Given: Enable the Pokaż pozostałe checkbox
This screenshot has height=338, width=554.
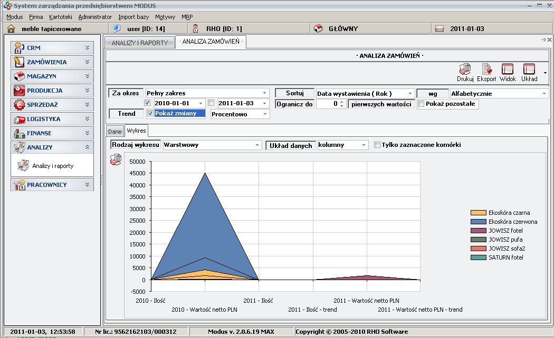Looking at the screenshot, I should (x=421, y=104).
